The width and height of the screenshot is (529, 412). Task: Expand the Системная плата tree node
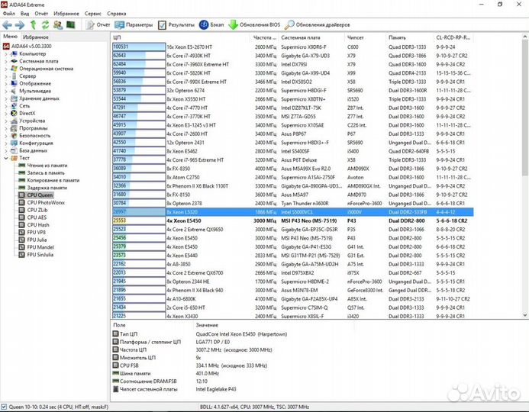tap(6, 61)
